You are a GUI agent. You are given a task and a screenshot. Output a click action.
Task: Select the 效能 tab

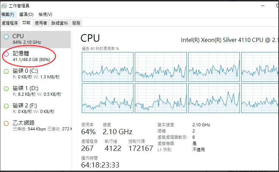point(26,23)
